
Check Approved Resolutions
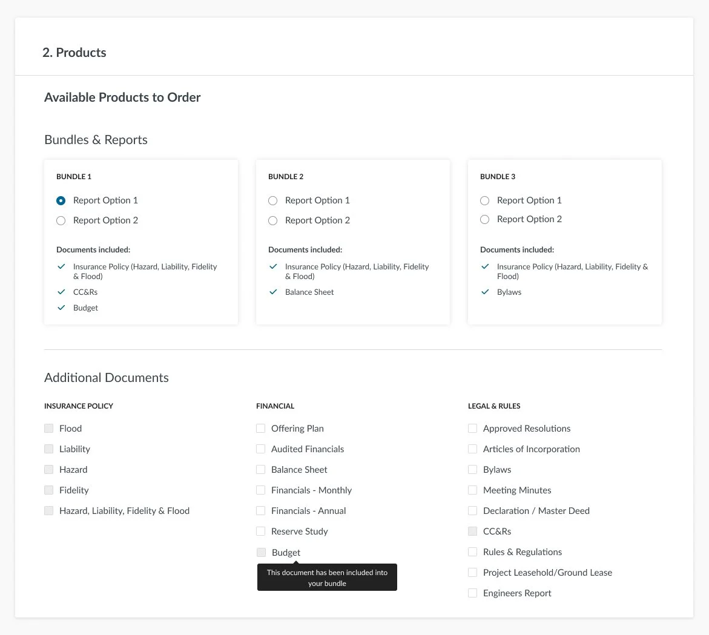(x=472, y=429)
